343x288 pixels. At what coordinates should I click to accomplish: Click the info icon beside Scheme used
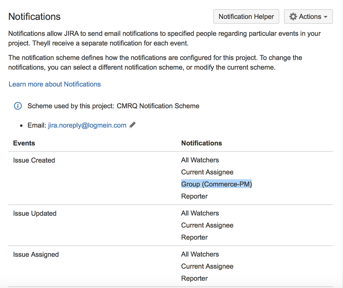point(18,106)
